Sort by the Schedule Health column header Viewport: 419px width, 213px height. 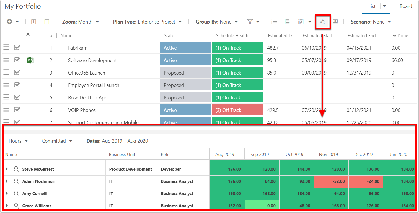pyautogui.click(x=232, y=35)
